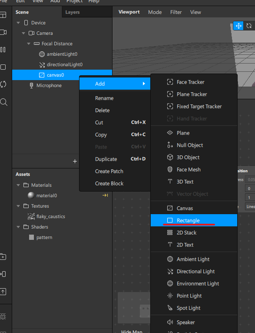
Task: Click the stop square sidebar icon
Action: [x=3, y=67]
